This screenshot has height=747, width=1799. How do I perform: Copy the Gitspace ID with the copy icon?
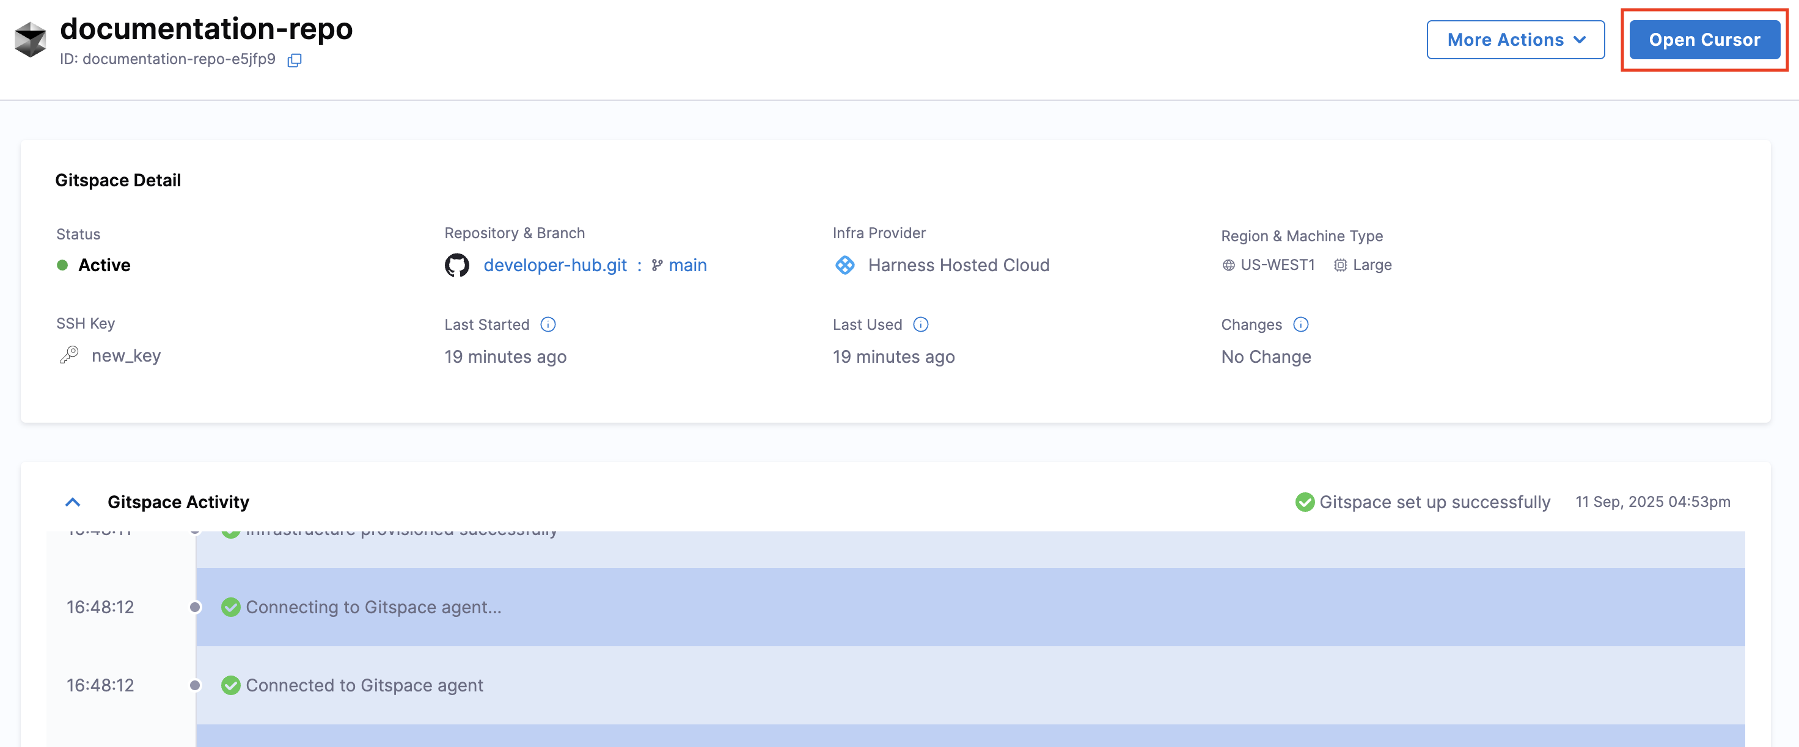click(x=295, y=60)
